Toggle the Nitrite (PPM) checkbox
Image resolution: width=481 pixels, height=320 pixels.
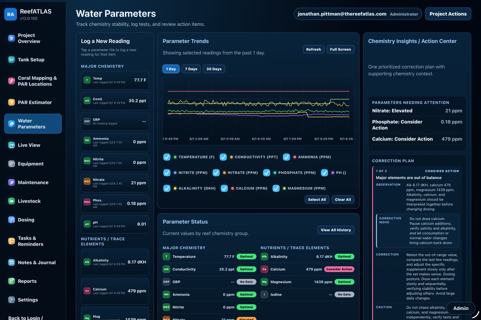167,173
